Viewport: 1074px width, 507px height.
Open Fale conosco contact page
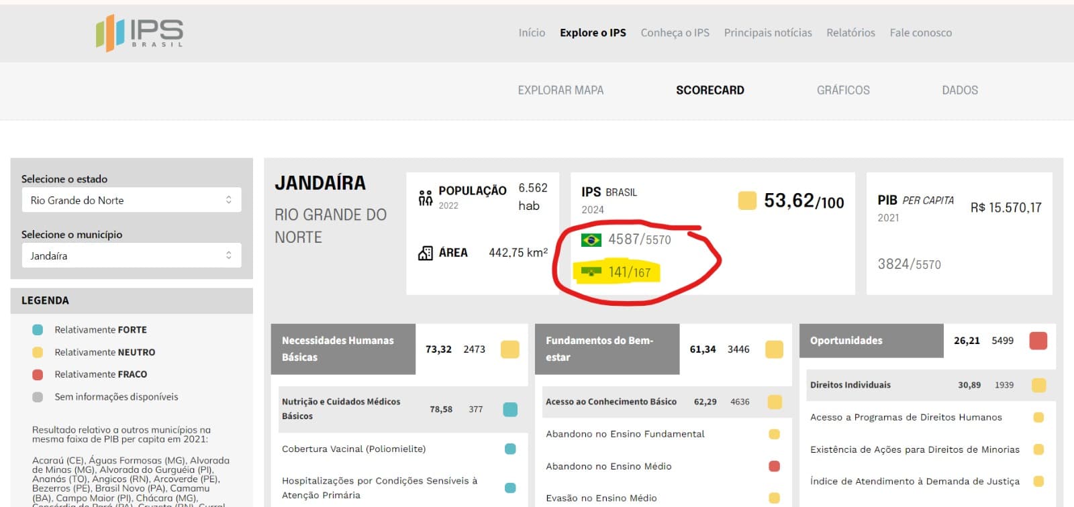(921, 32)
